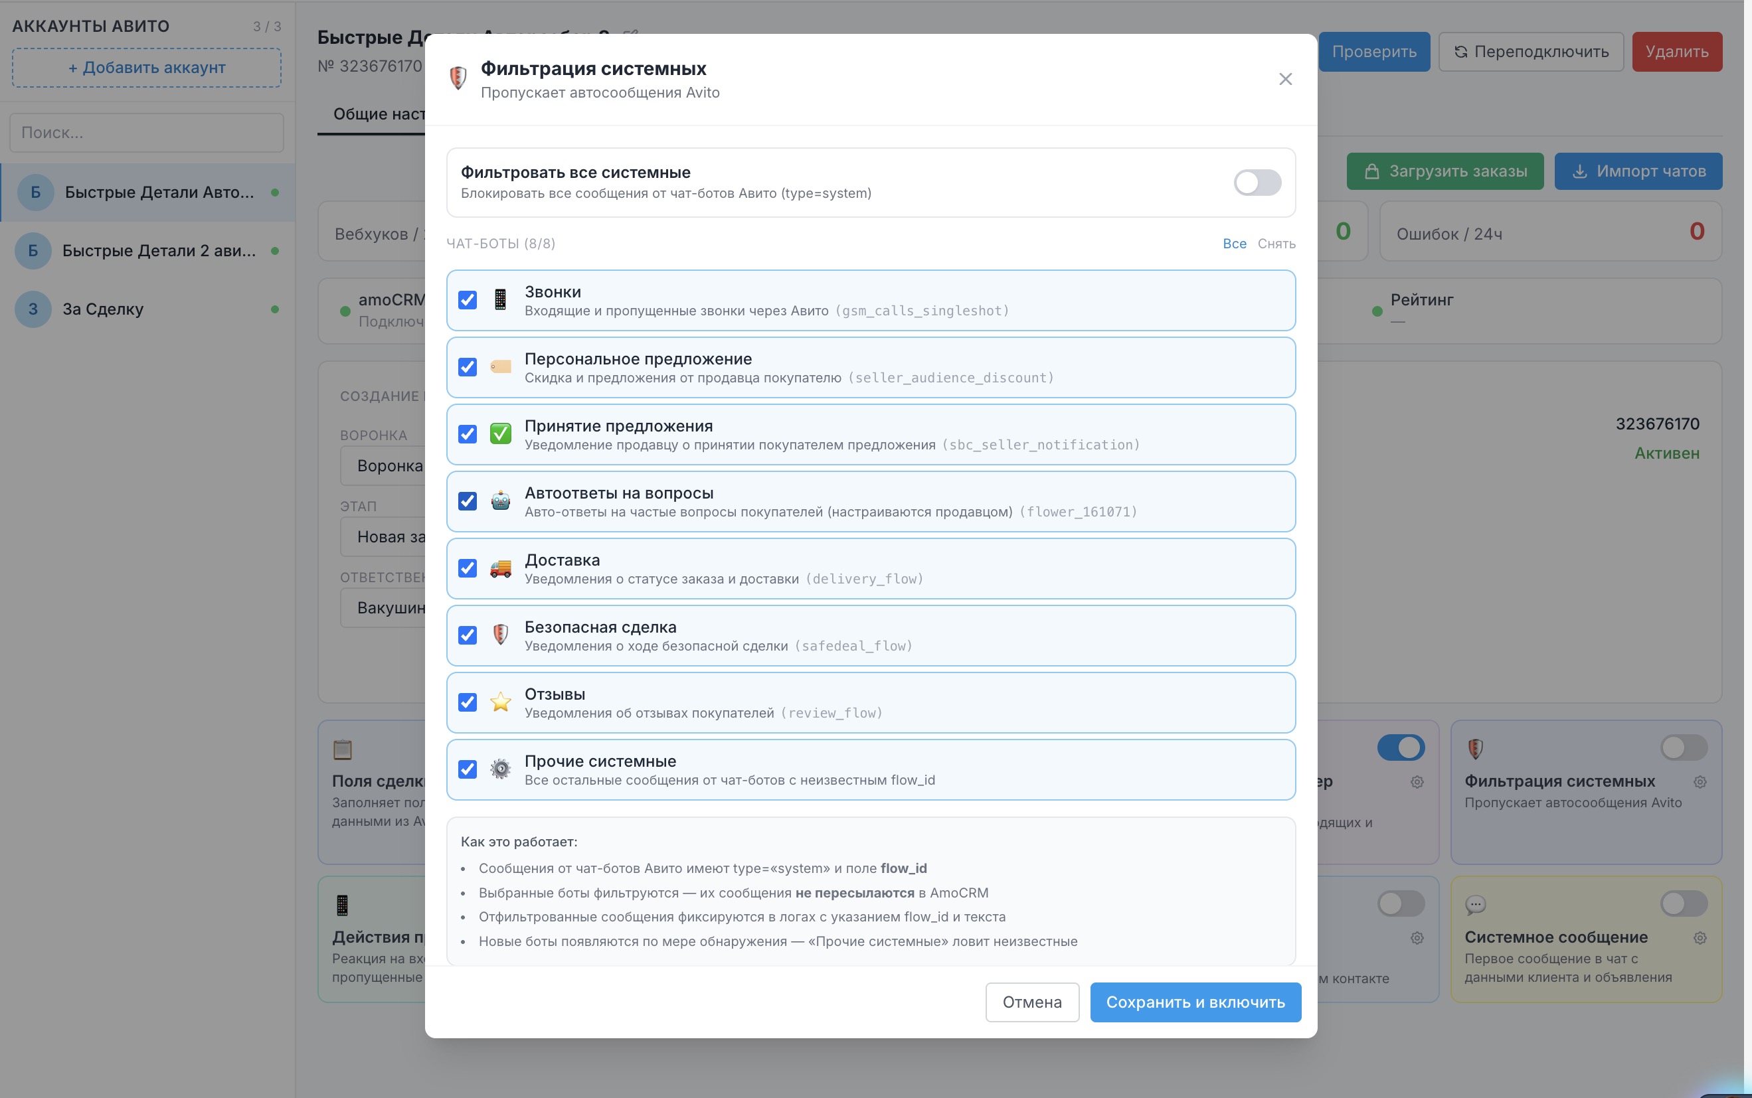Open settings gear on Фильтрация системных card
Viewport: 1752px width, 1098px height.
pos(1700,782)
